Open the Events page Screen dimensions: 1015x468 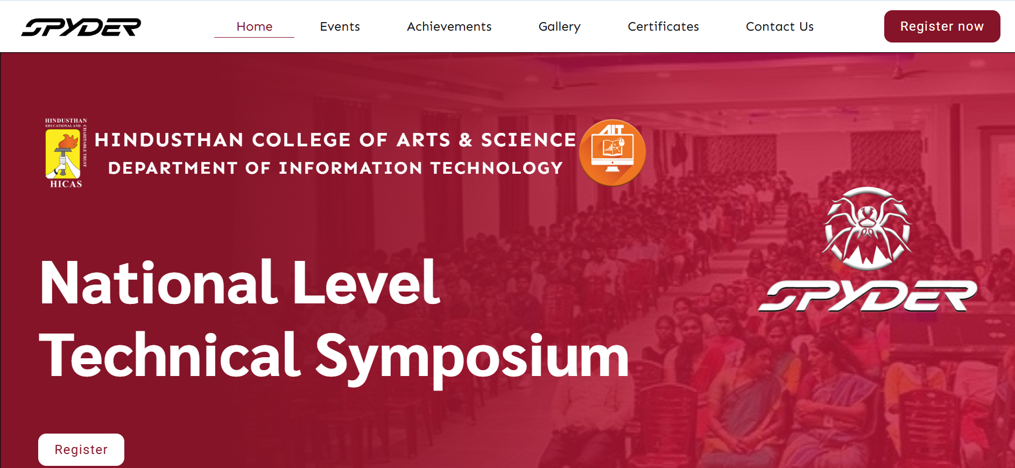click(x=340, y=27)
